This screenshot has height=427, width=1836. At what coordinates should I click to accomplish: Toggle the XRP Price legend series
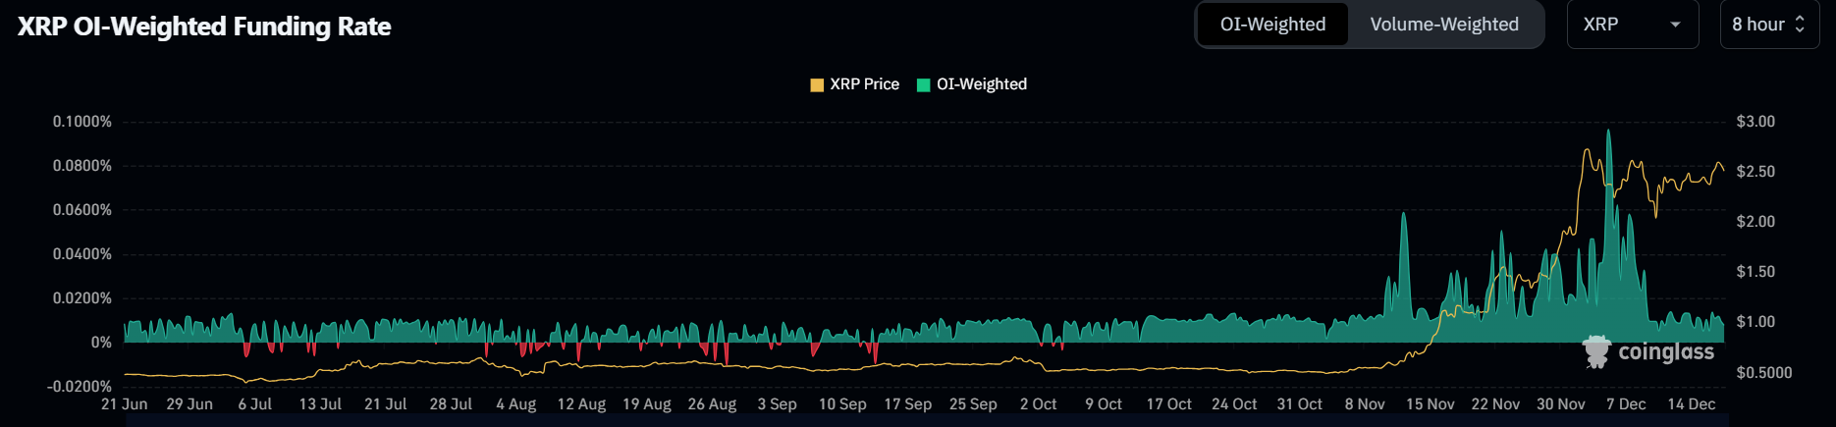[854, 84]
